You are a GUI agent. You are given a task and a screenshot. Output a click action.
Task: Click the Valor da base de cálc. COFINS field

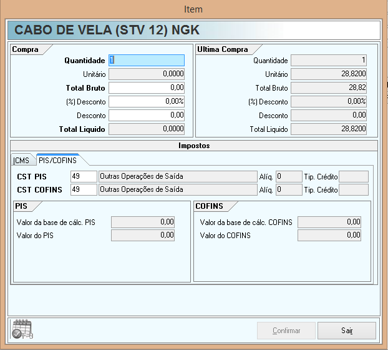click(329, 222)
